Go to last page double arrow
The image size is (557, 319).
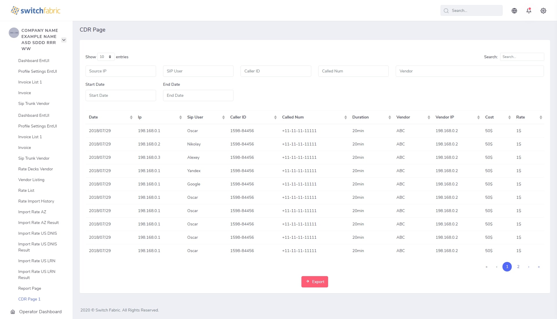click(539, 267)
